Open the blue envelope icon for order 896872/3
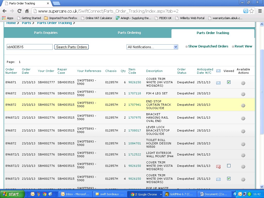The image size is (264, 198). (218, 179)
